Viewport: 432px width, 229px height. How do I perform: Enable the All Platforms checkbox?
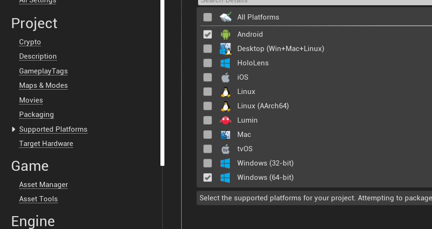208,17
